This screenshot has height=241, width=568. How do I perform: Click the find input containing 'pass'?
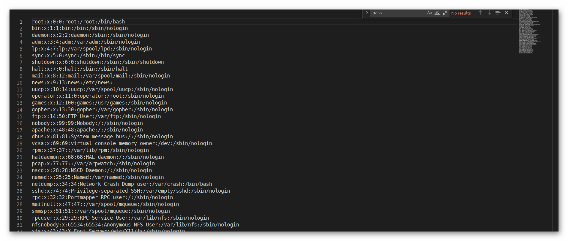pyautogui.click(x=398, y=13)
